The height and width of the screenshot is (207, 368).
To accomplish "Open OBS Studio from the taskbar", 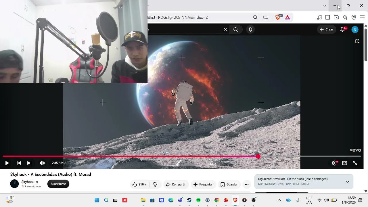I will pos(254,200).
